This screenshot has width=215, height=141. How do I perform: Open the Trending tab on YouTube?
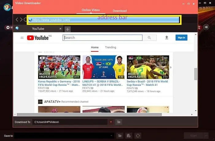point(110,48)
